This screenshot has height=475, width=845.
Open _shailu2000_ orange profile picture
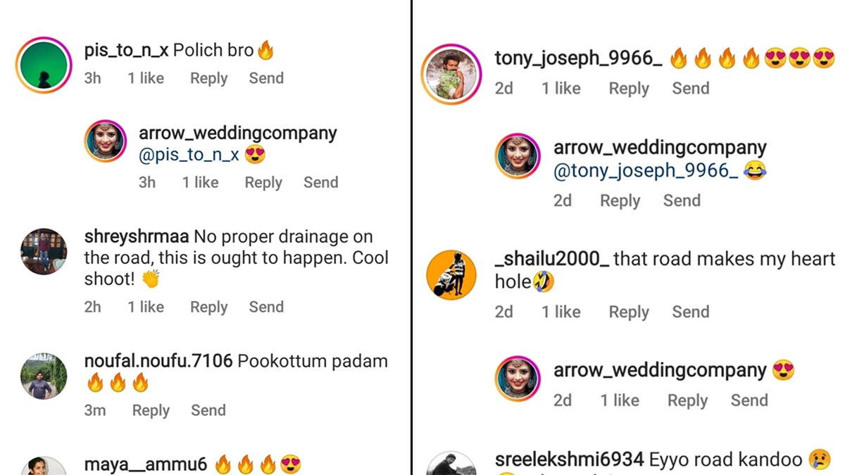451,274
